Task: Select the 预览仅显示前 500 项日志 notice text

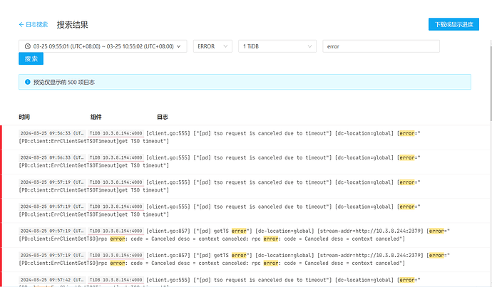Action: pyautogui.click(x=64, y=82)
